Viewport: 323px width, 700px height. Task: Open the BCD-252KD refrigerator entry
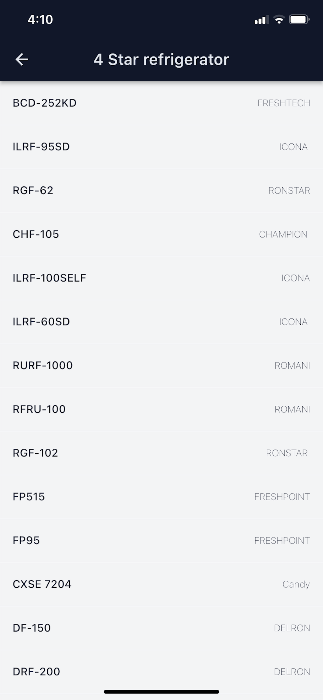[161, 103]
